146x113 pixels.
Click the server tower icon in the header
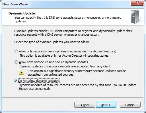[x=135, y=17]
